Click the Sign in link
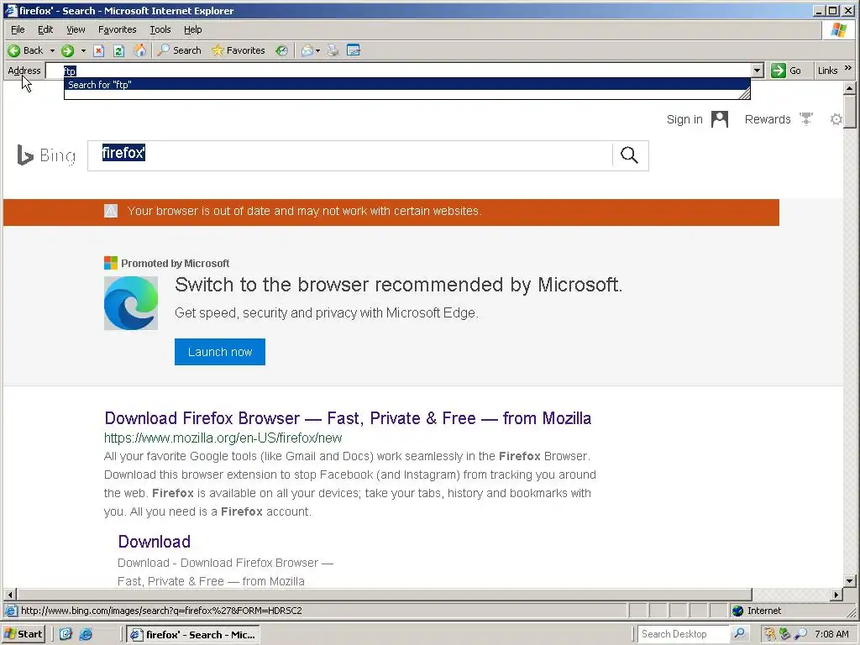Image resolution: width=860 pixels, height=645 pixels. (x=684, y=119)
